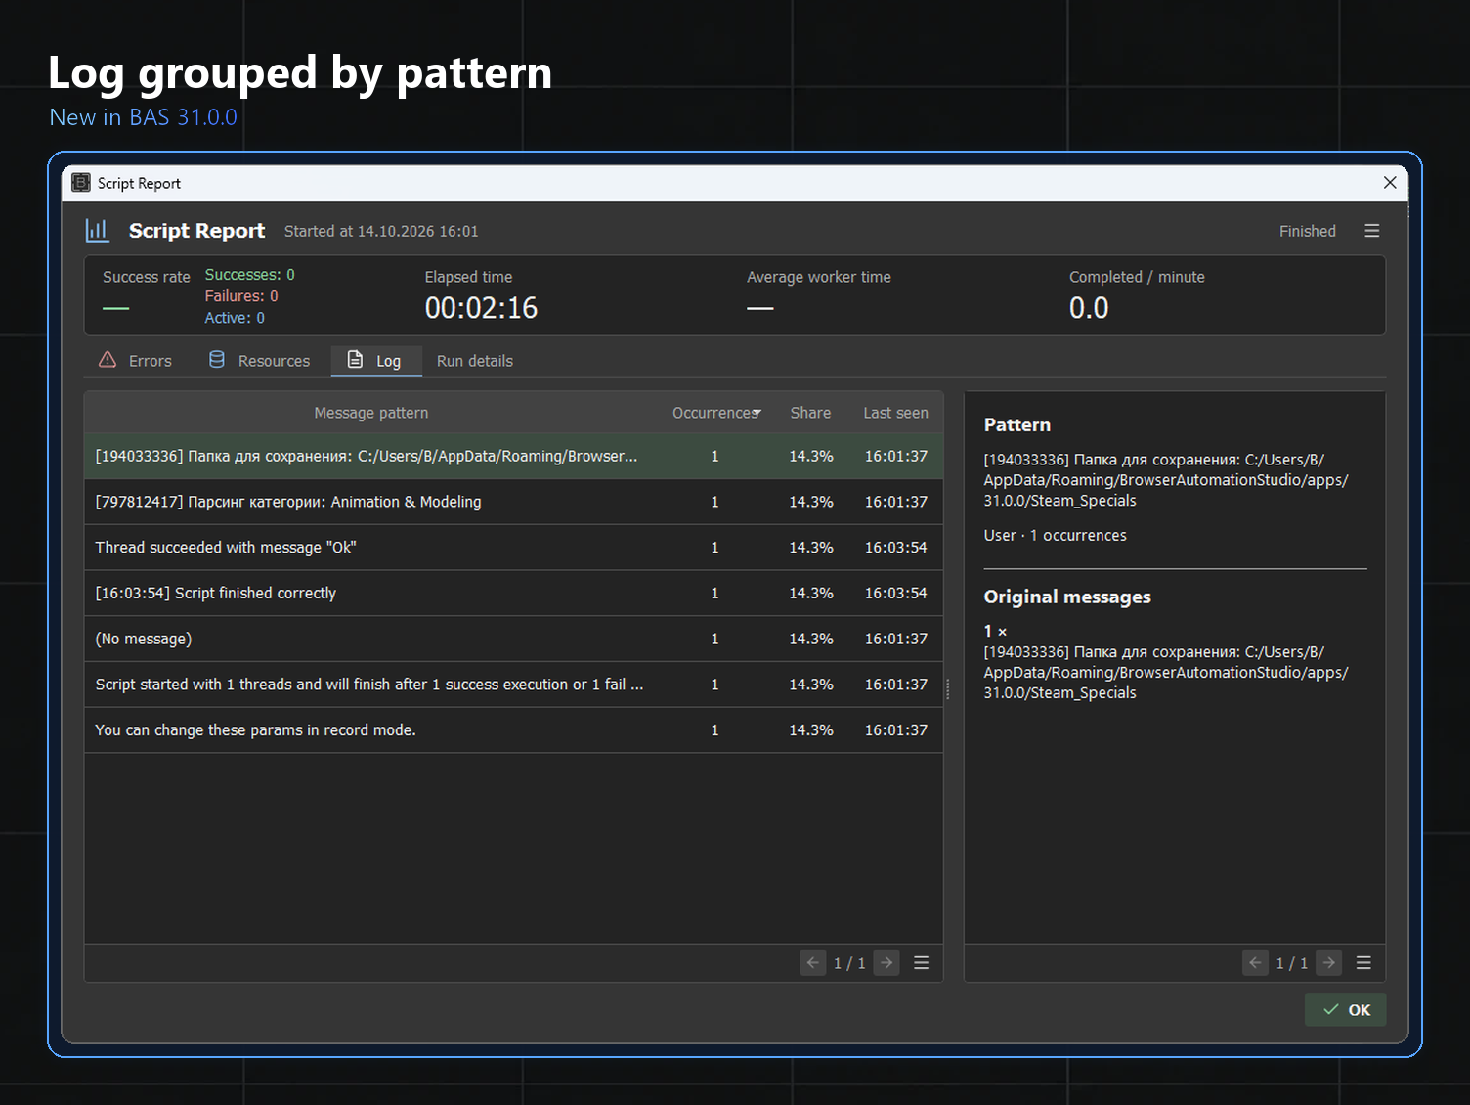The width and height of the screenshot is (1470, 1105).
Task: Go to next page of original messages
Action: 1329,963
